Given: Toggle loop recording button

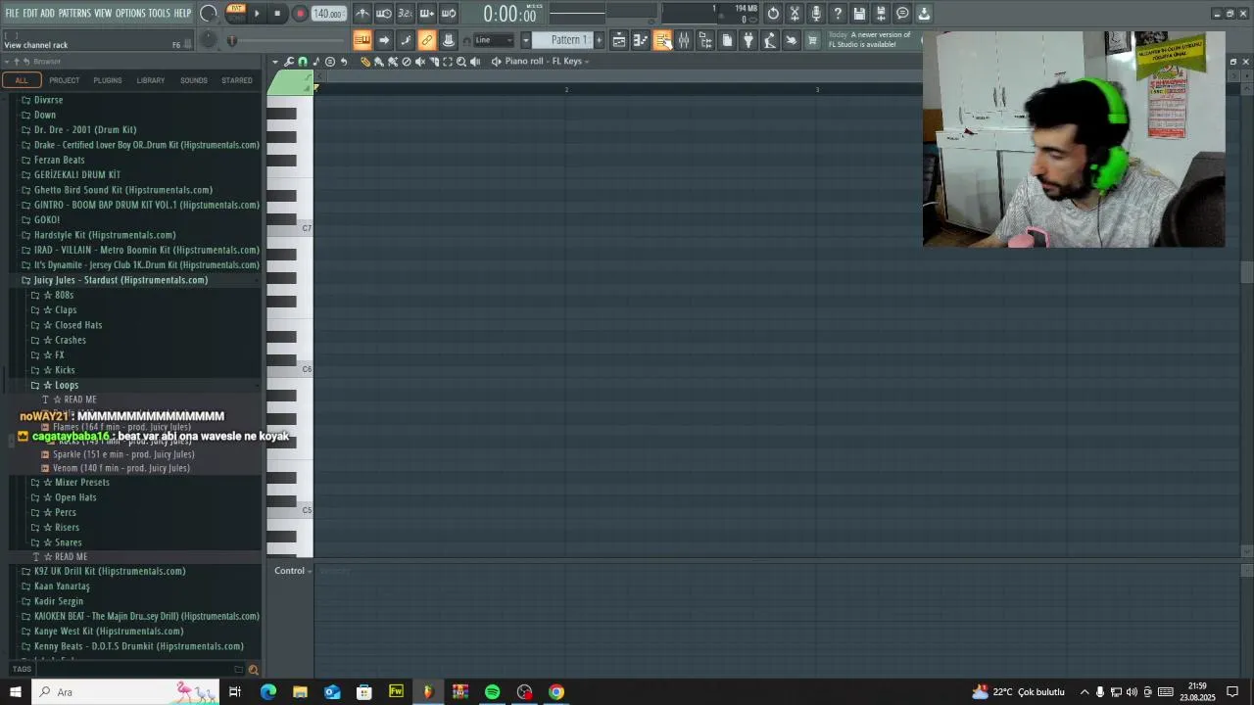Looking at the screenshot, I should pyautogui.click(x=448, y=14).
